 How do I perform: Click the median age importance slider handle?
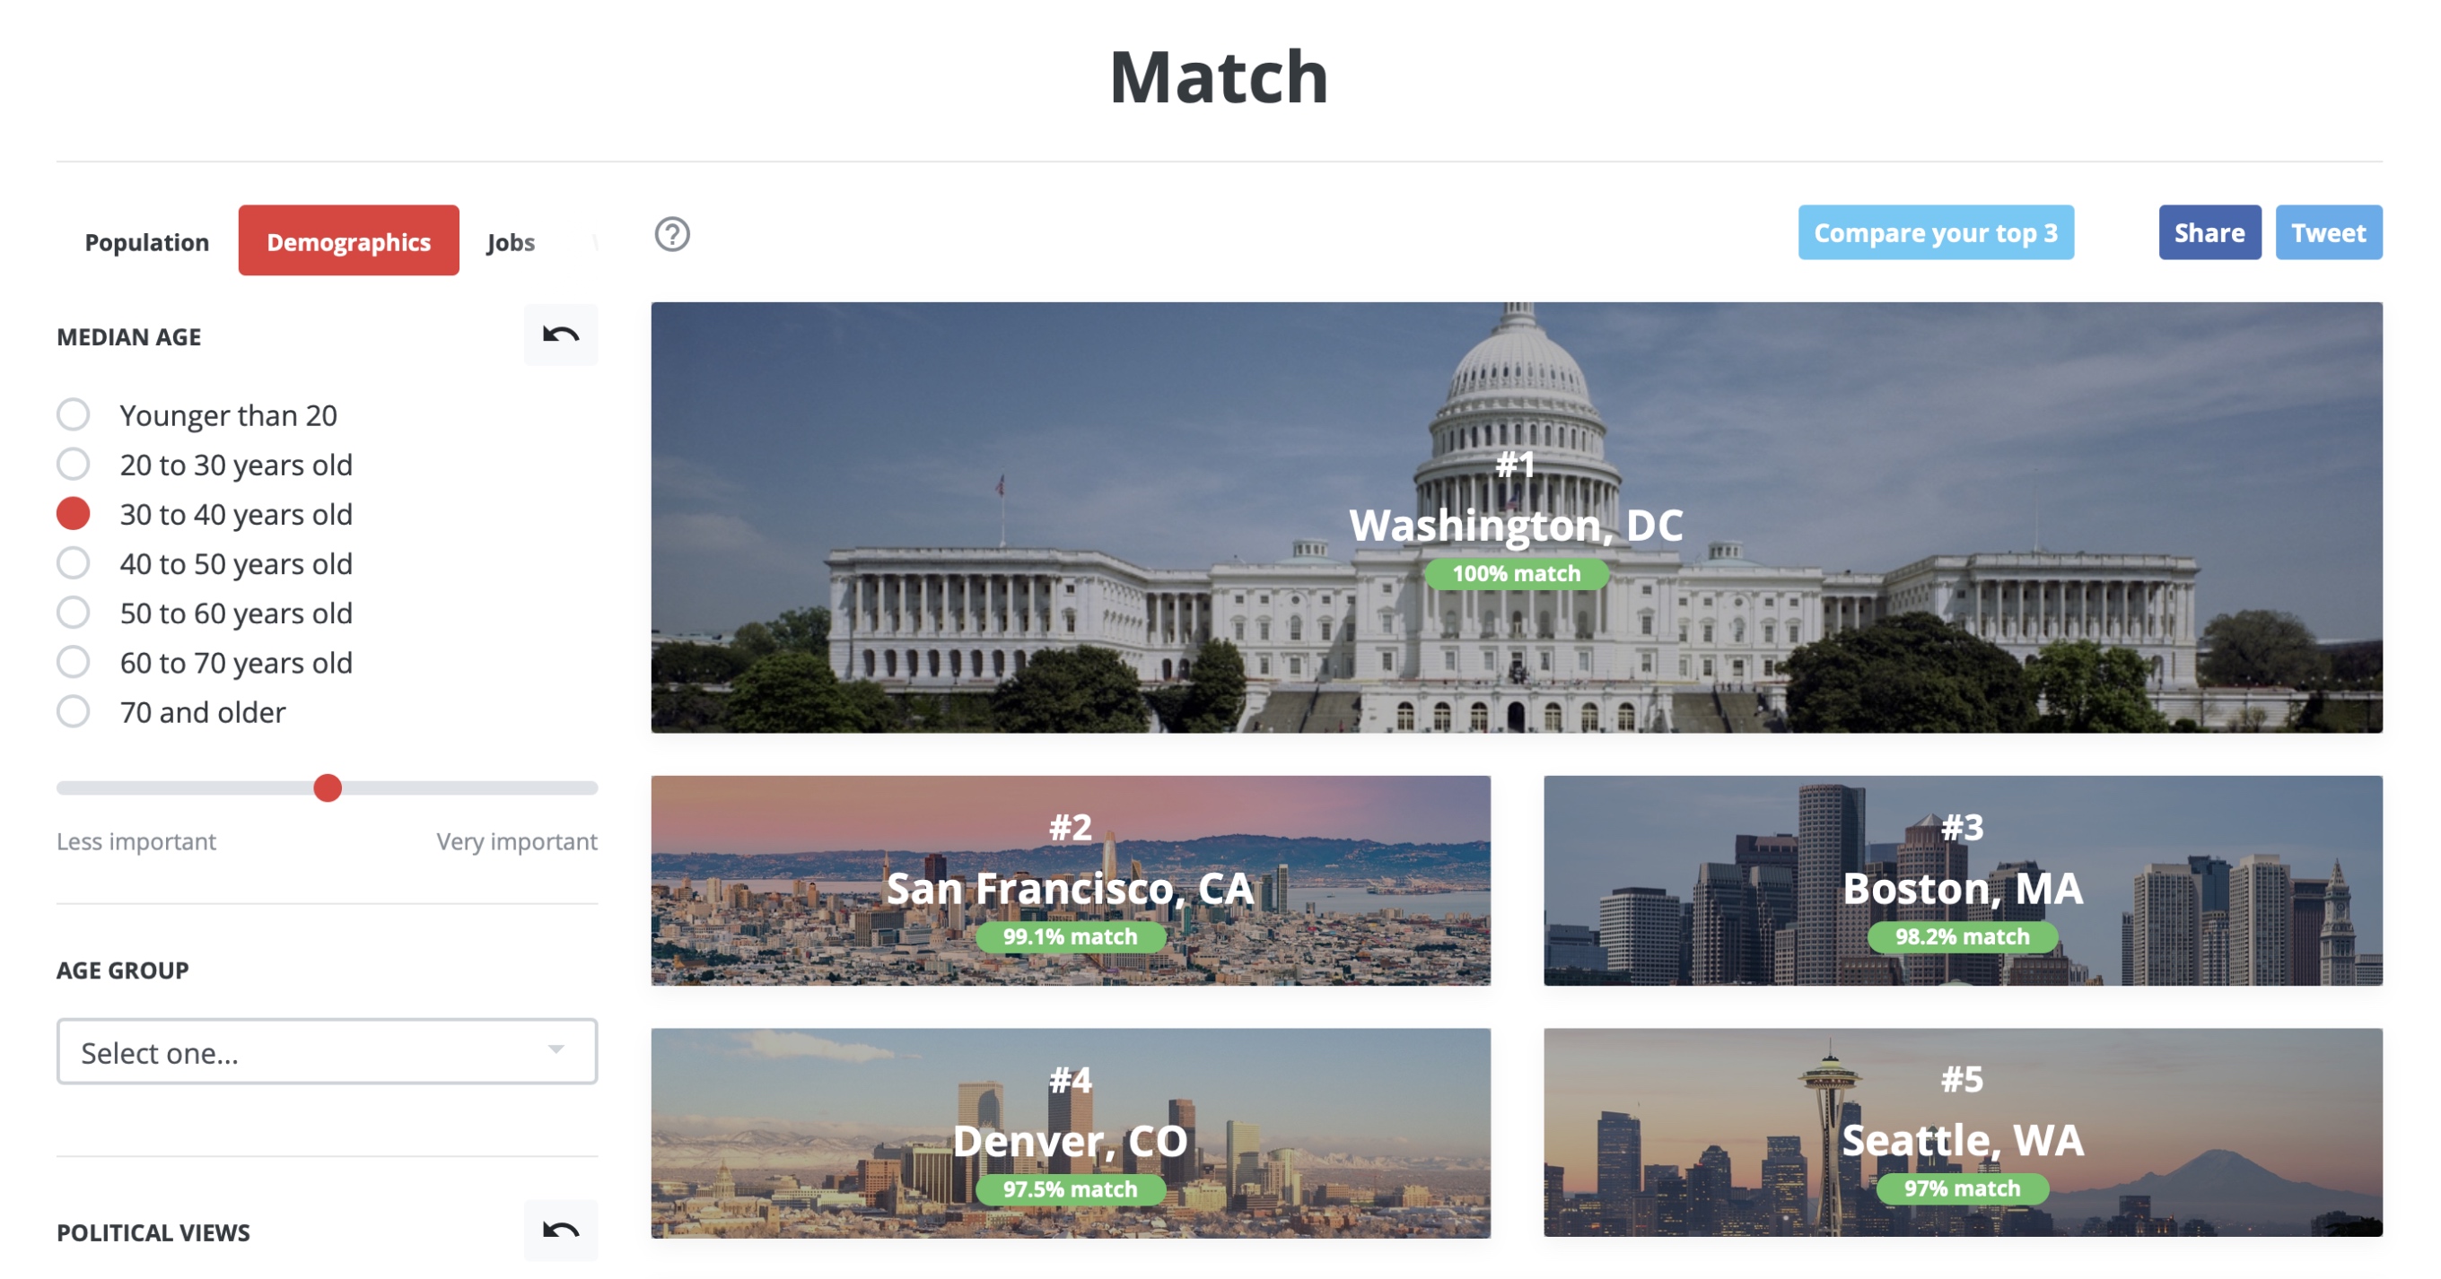click(328, 787)
